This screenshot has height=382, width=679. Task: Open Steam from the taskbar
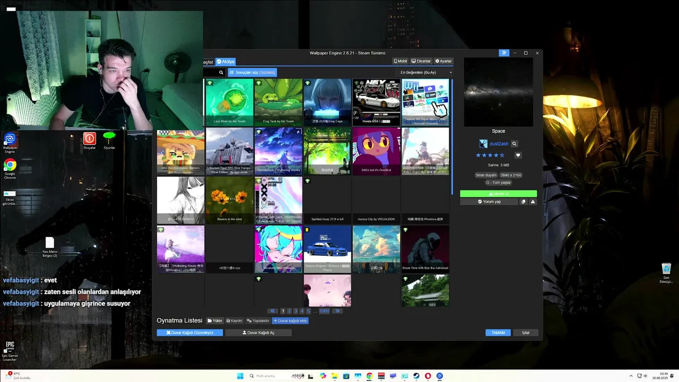(x=416, y=376)
